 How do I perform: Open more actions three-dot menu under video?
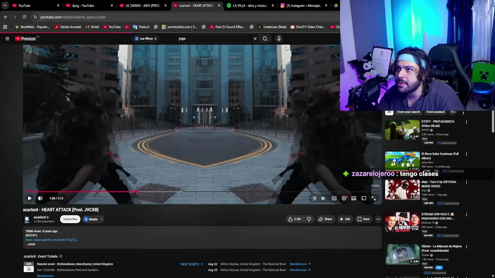click(378, 219)
